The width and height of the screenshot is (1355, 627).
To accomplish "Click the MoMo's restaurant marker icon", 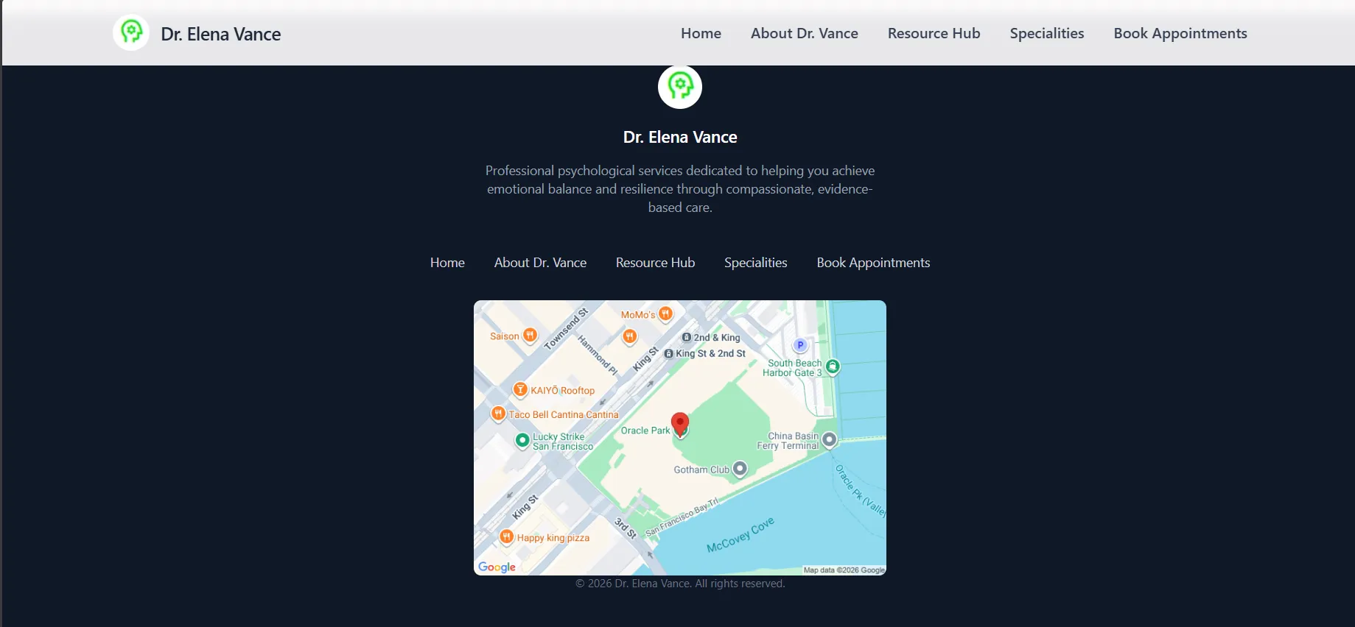I will [665, 314].
